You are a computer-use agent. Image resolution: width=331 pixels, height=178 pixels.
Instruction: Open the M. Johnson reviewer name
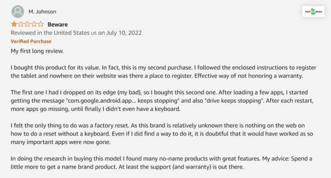pos(42,12)
